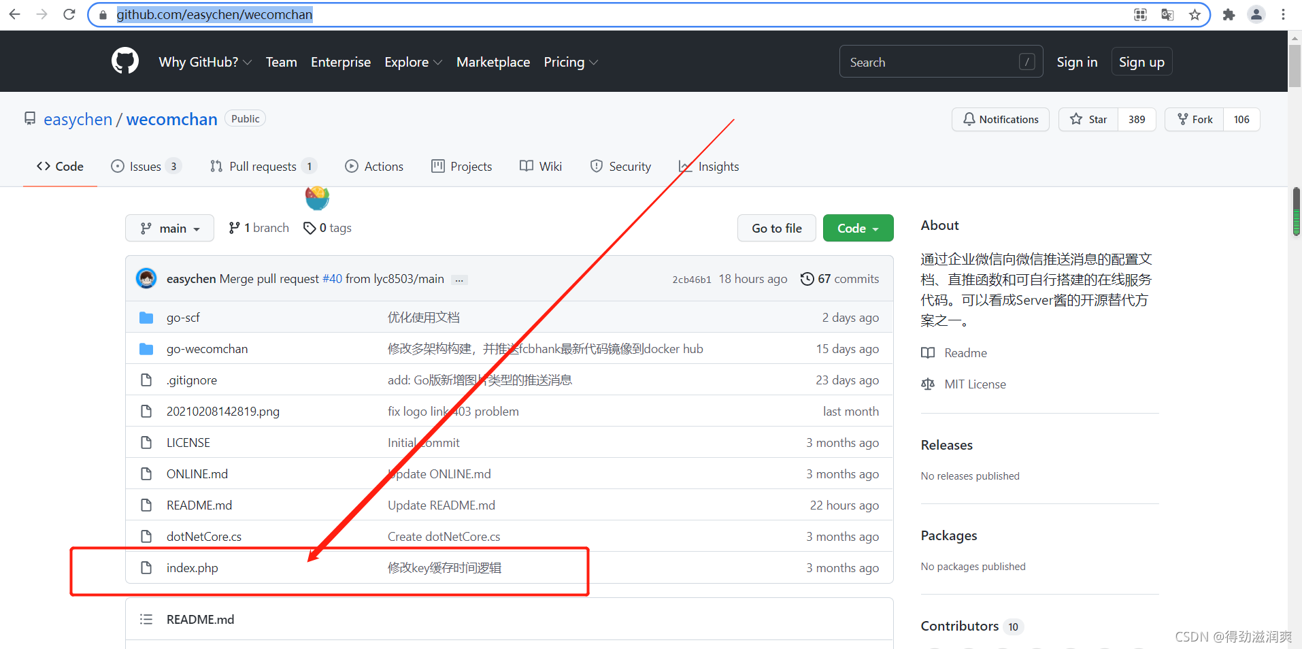The height and width of the screenshot is (649, 1302).
Task: Open the Enterprise nav link
Action: point(341,62)
